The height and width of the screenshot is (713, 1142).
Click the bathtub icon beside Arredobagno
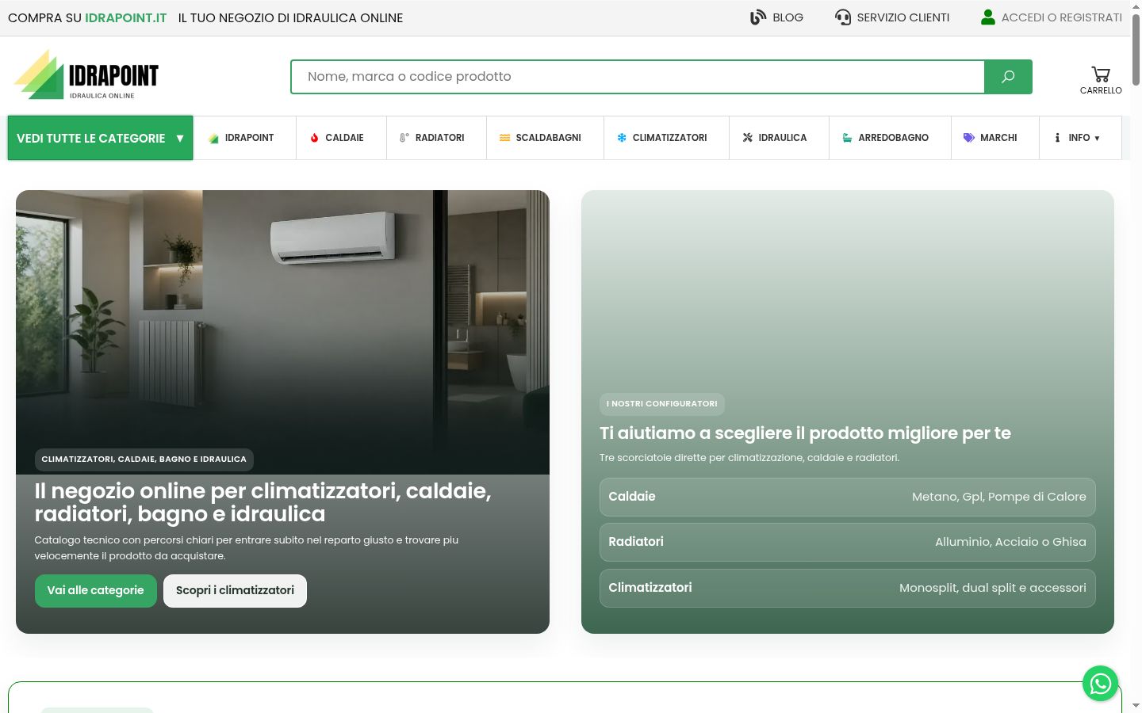[x=847, y=138]
